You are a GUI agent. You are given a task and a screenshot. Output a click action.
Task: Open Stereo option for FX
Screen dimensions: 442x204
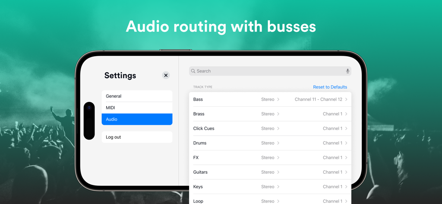(270, 157)
